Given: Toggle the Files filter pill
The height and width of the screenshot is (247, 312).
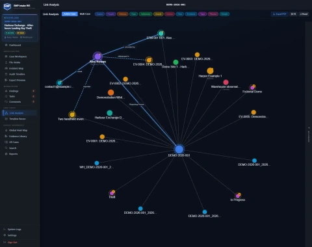Looking at the screenshot, I should [179, 14].
